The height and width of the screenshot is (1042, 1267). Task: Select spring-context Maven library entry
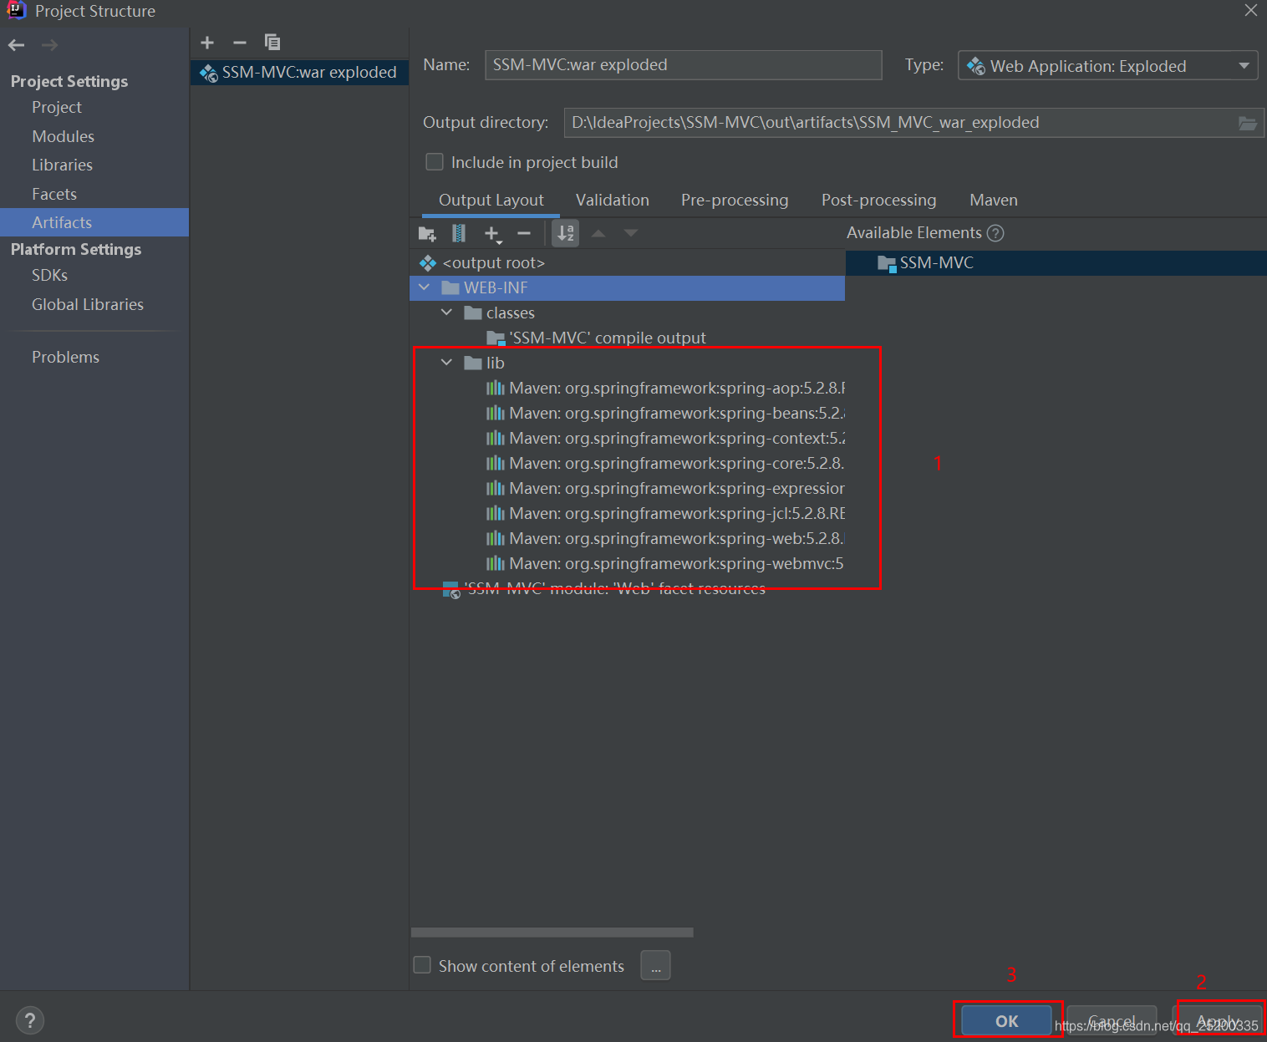coord(665,438)
